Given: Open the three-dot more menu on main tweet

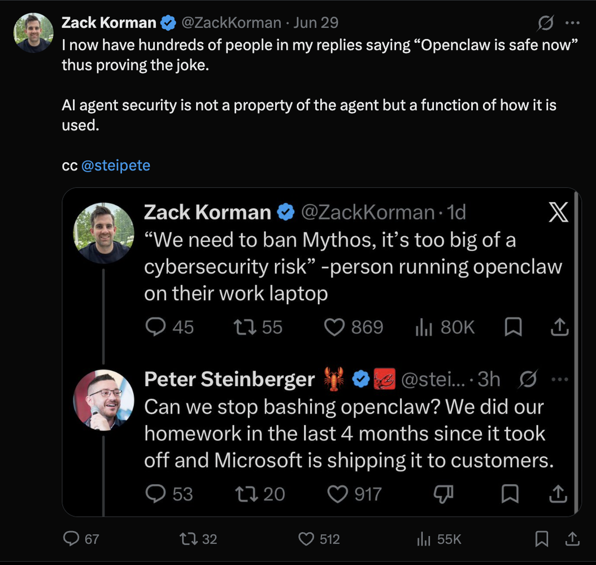Looking at the screenshot, I should [572, 23].
